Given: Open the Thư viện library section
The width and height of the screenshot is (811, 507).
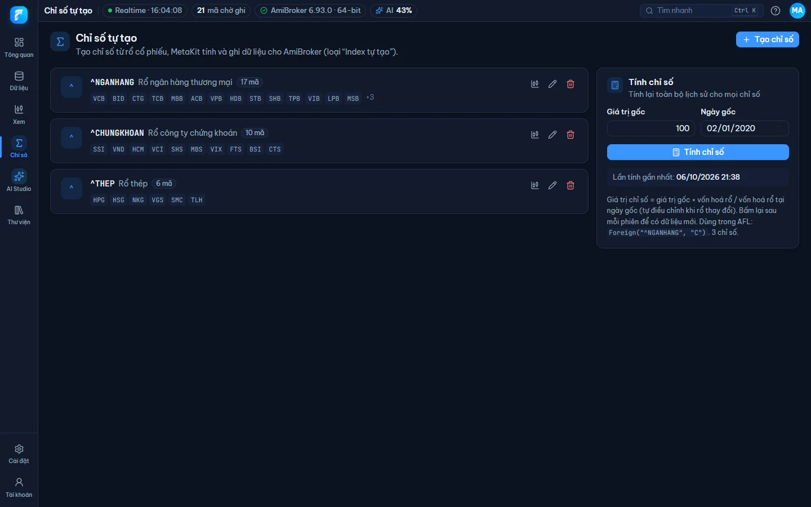Looking at the screenshot, I should (19, 215).
